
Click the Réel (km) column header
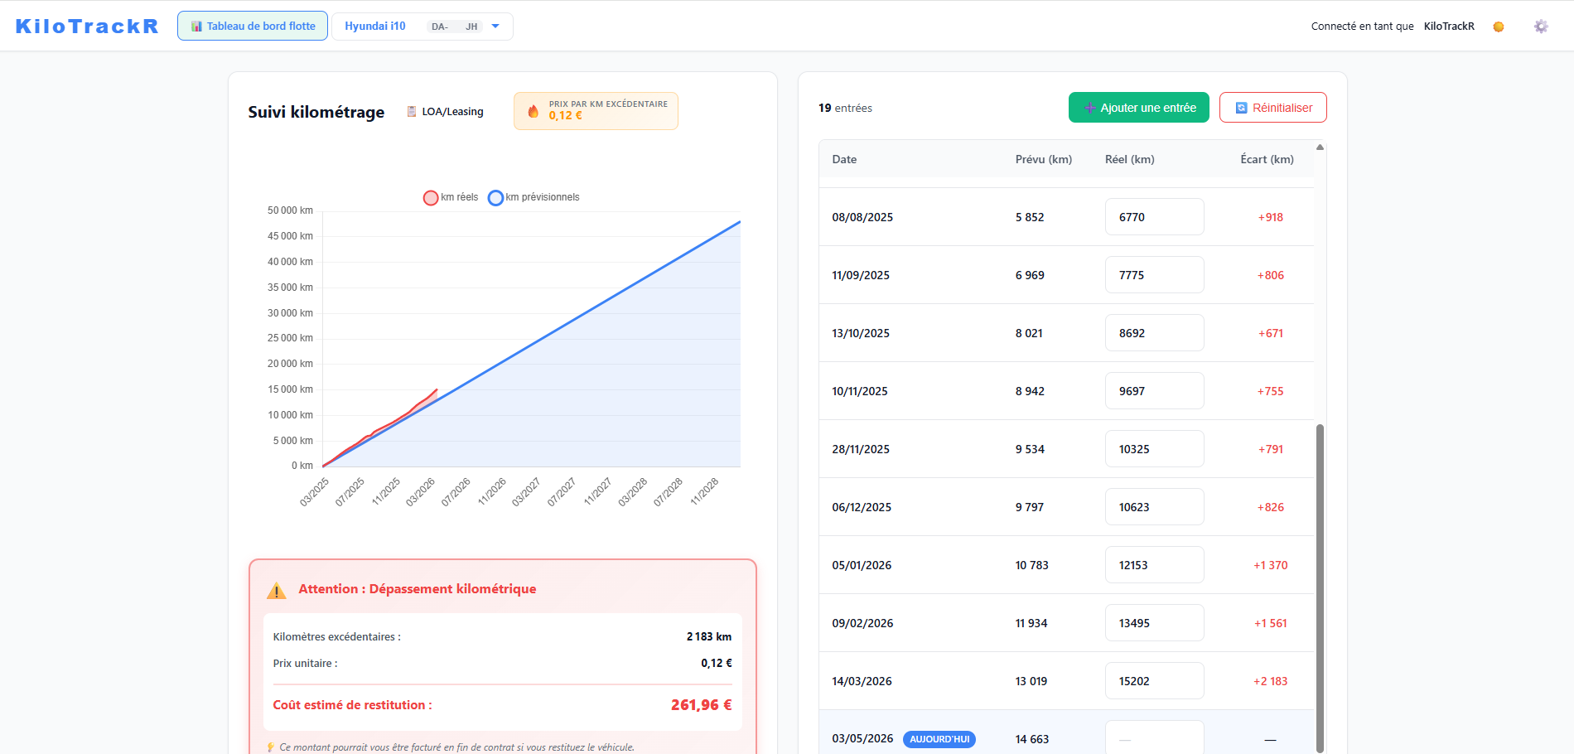tap(1130, 159)
